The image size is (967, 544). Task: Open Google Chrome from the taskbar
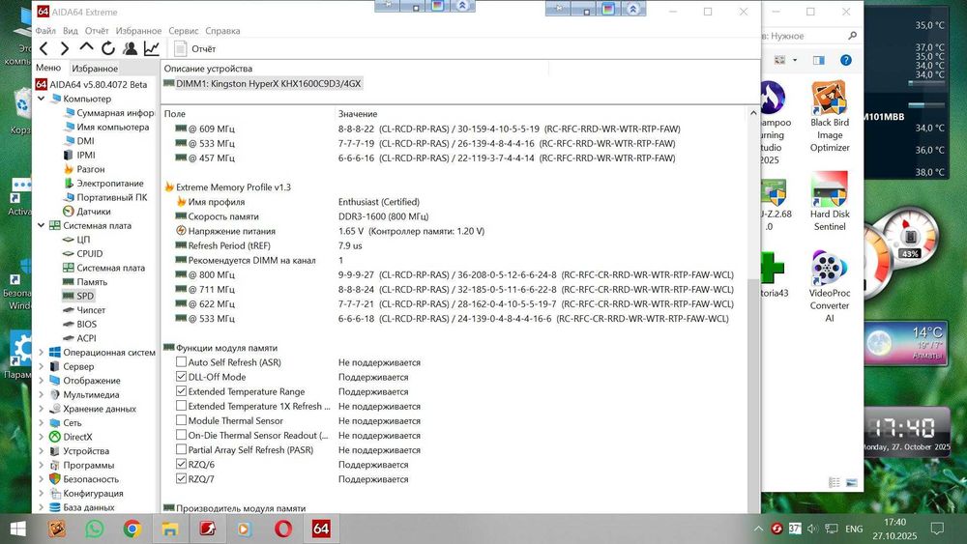pos(132,529)
